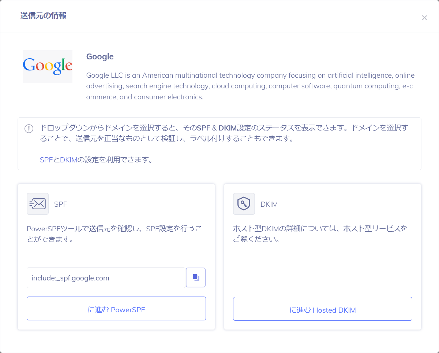Open the SPF settings link
The image size is (439, 353).
tap(46, 160)
